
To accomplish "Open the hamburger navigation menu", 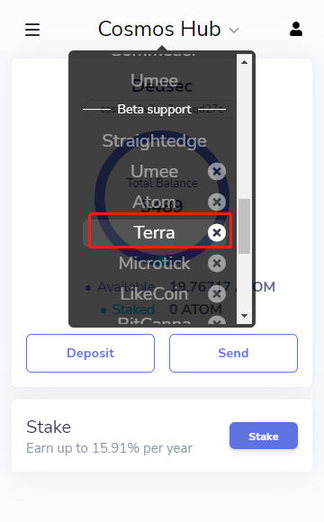I will (32, 30).
